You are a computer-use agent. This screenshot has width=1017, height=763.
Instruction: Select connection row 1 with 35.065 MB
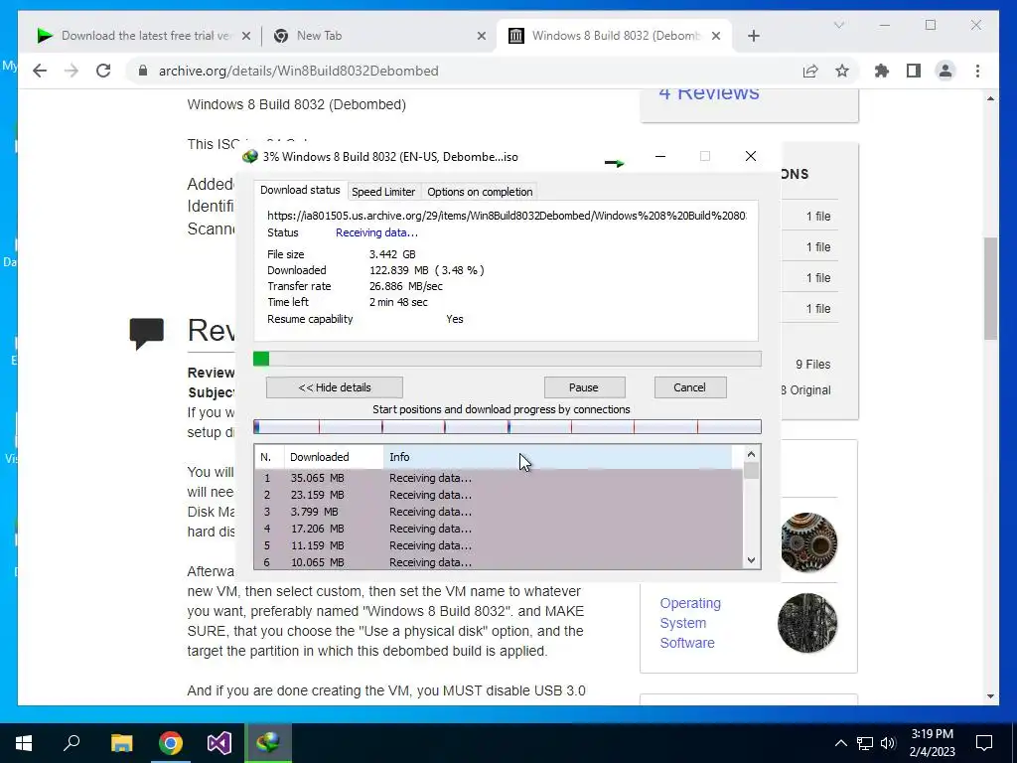click(x=499, y=478)
